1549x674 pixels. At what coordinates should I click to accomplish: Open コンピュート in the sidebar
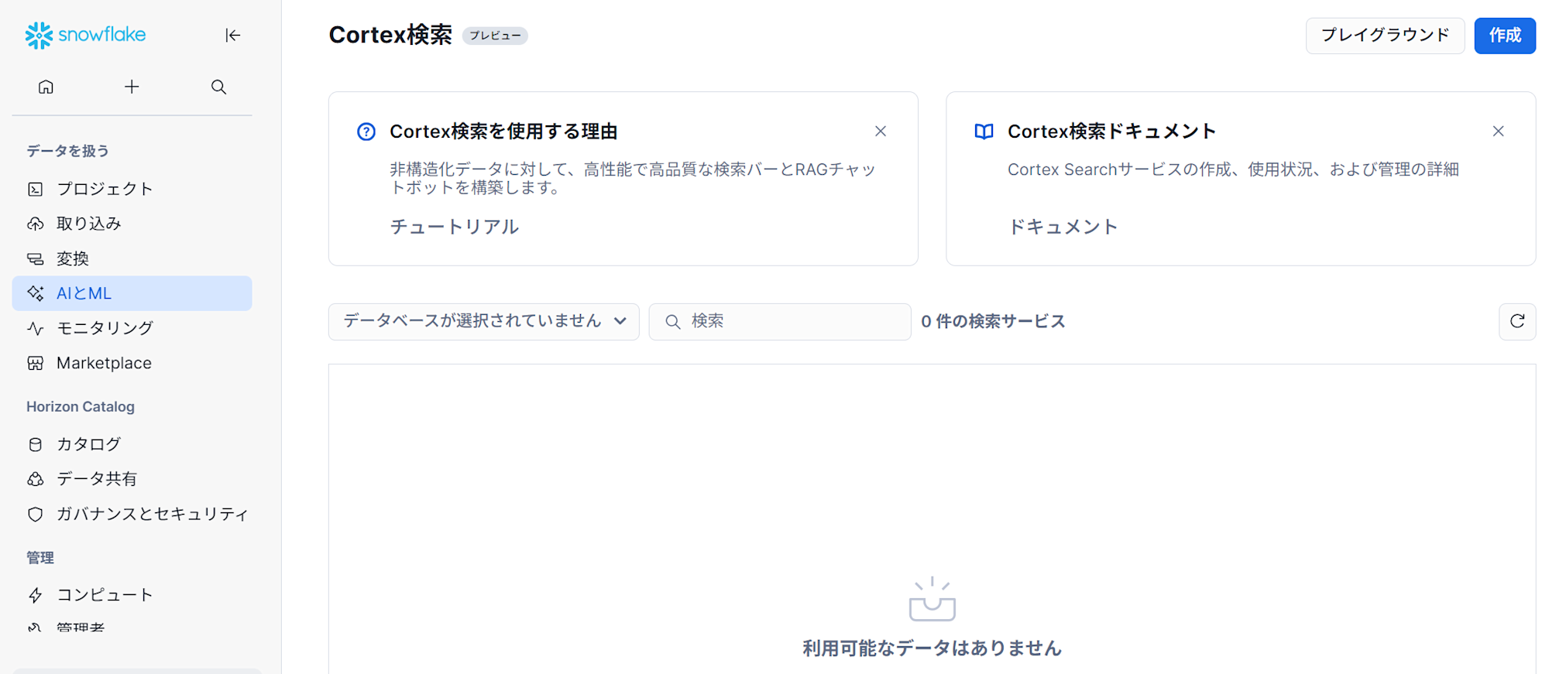pyautogui.click(x=132, y=595)
